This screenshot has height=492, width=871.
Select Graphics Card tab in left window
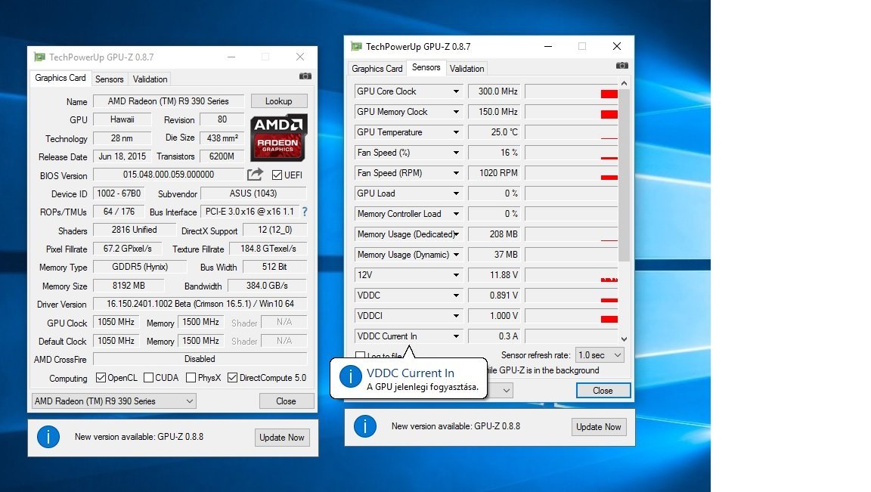[x=60, y=78]
